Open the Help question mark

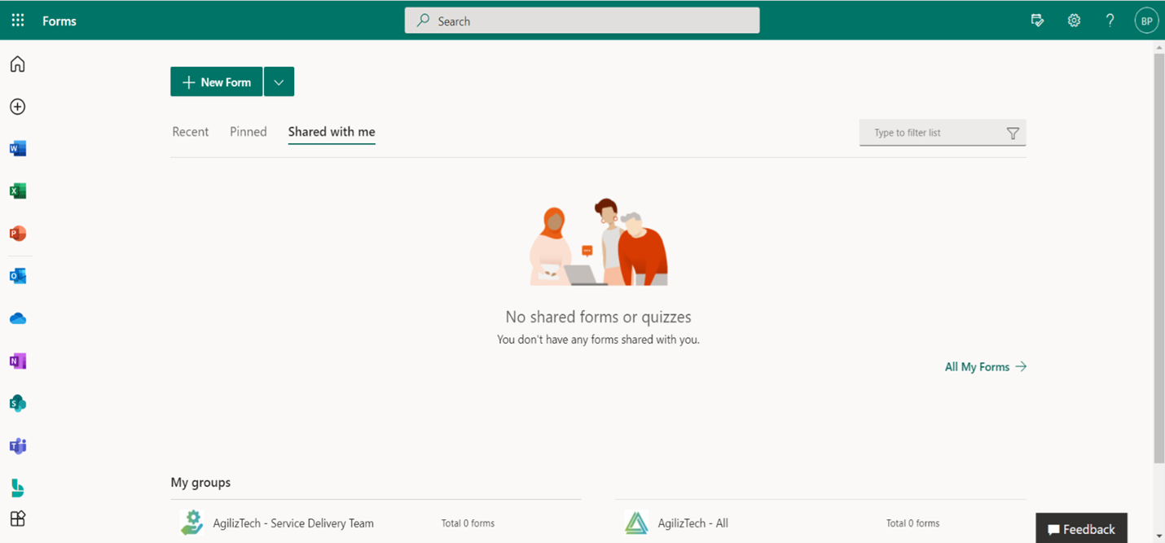1110,20
